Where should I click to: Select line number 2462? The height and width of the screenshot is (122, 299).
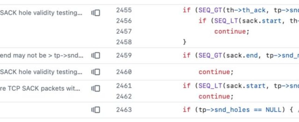(124, 96)
